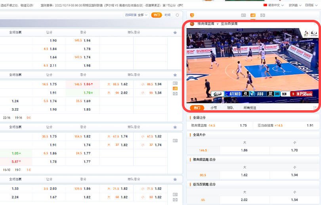This screenshot has height=205, width=321.
Task: Select the active orange live video icon above the player
Action: (x=253, y=15)
